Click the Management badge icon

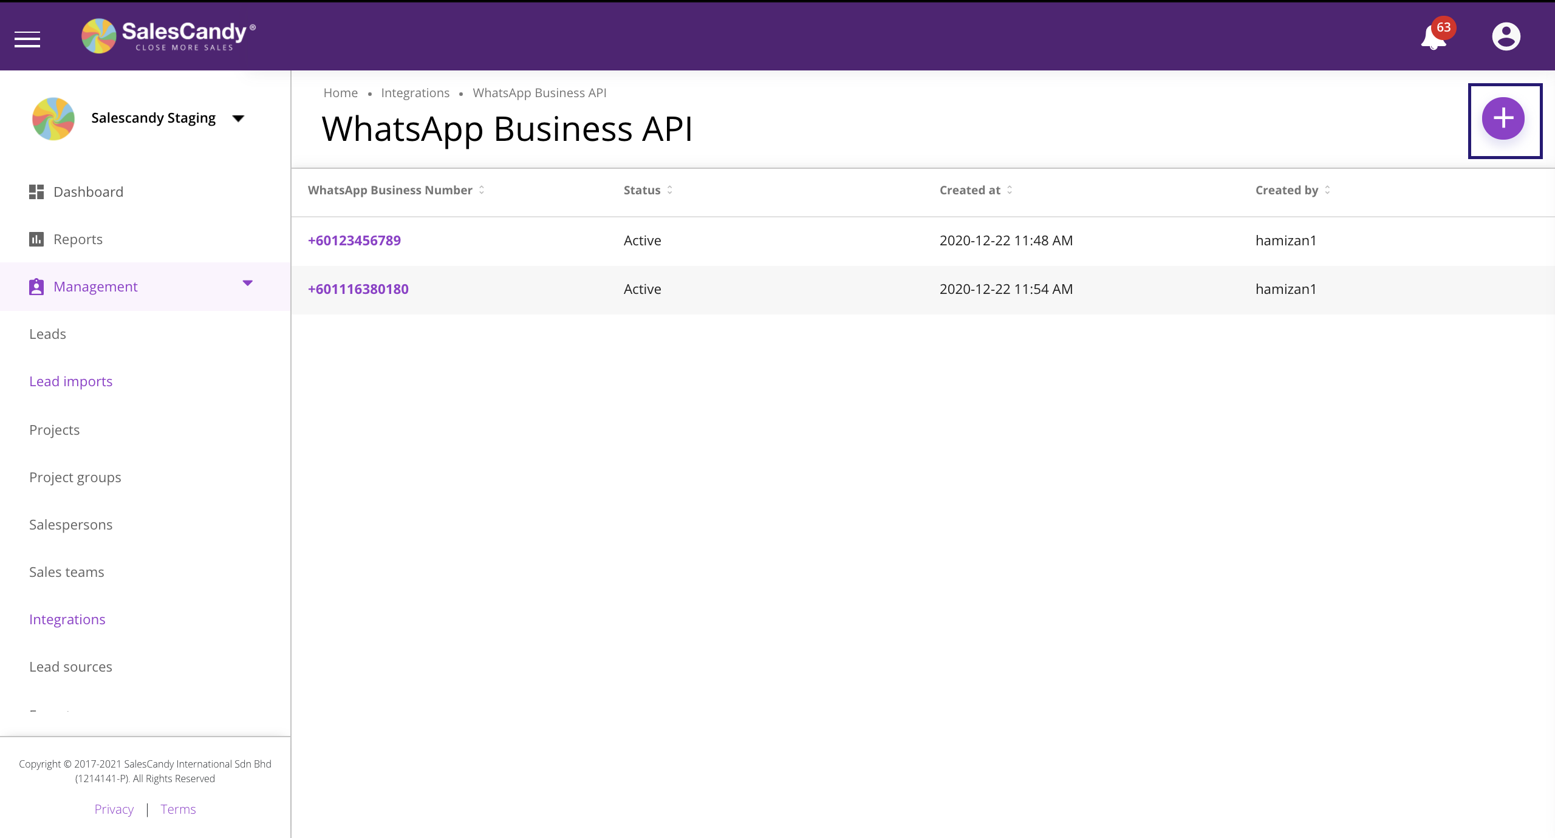coord(36,287)
